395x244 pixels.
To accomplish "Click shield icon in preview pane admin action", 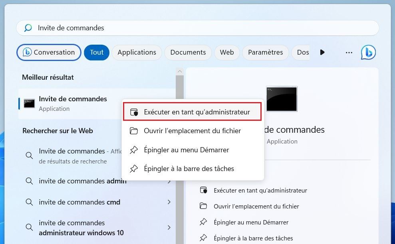I will tap(204, 190).
